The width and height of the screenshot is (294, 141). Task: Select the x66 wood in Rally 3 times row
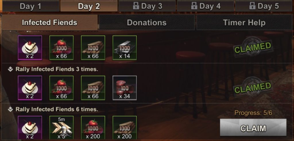93,88
